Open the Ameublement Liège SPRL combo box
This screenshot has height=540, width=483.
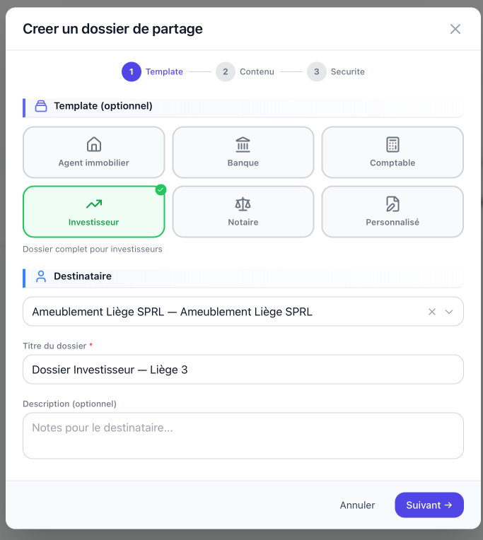pyautogui.click(x=212, y=312)
